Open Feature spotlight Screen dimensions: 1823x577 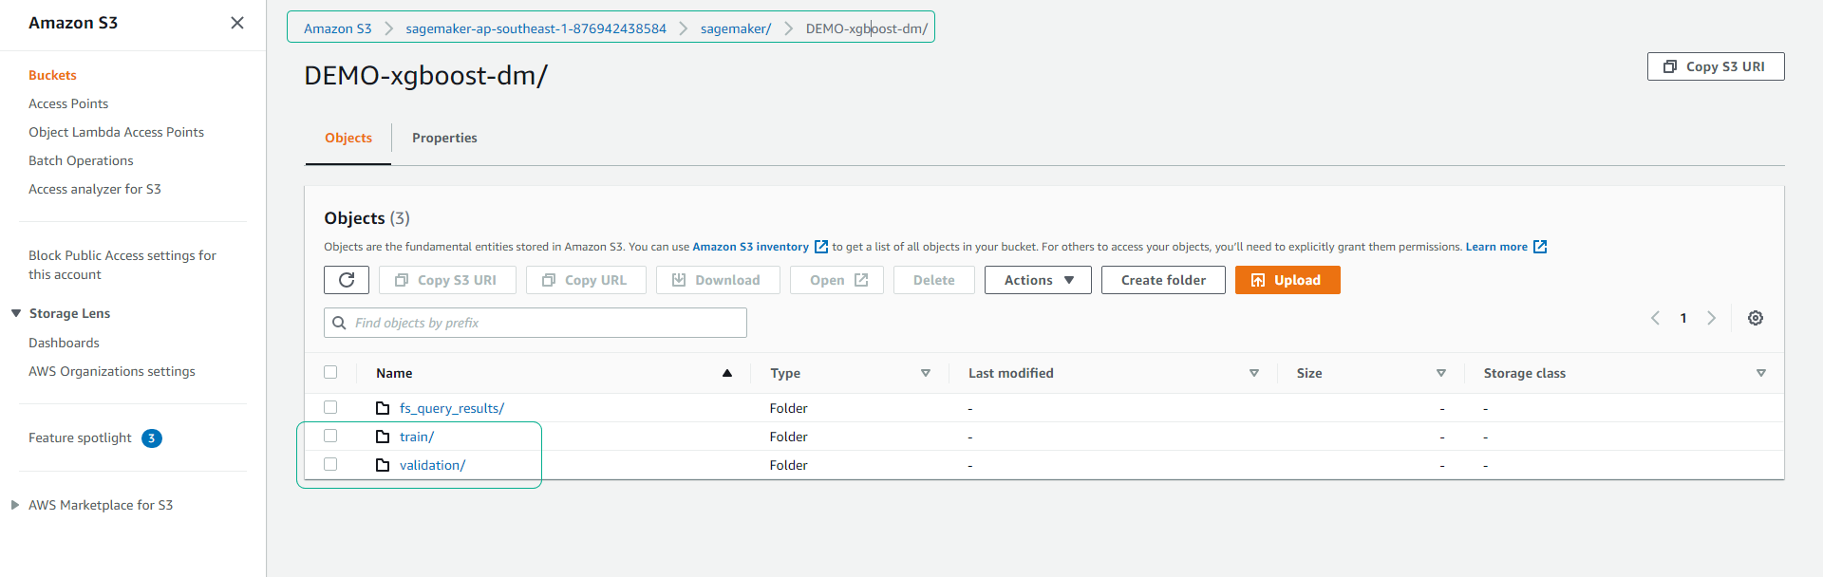click(x=80, y=437)
